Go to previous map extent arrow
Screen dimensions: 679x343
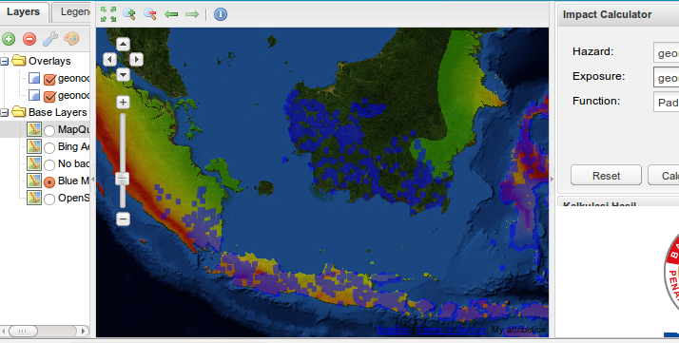pyautogui.click(x=171, y=14)
